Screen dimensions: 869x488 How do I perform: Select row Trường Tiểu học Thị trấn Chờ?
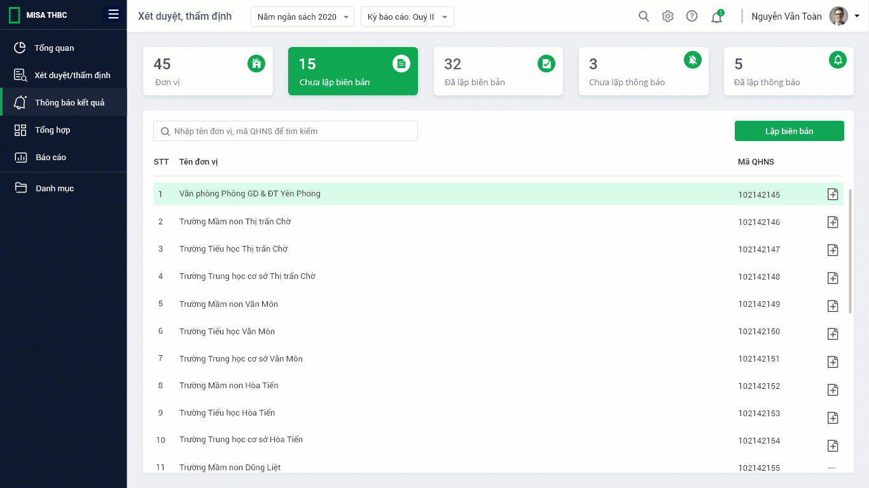(498, 249)
